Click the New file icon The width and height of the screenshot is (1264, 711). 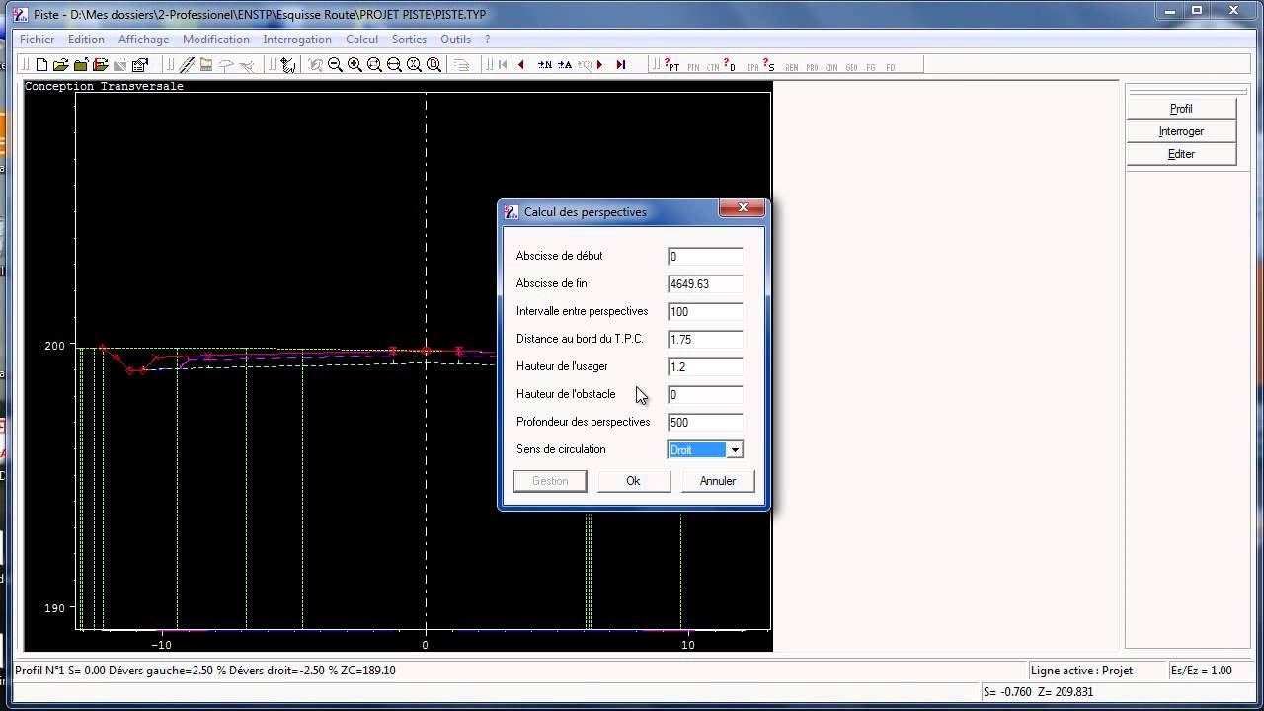point(41,65)
